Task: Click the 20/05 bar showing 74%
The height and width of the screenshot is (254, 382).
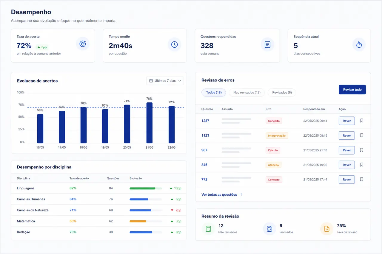Action: click(127, 124)
